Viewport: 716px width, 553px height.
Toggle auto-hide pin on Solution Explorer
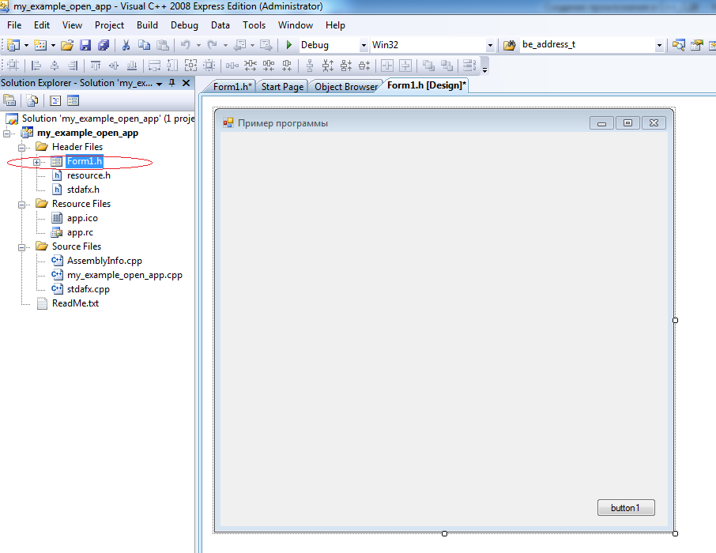pos(172,83)
